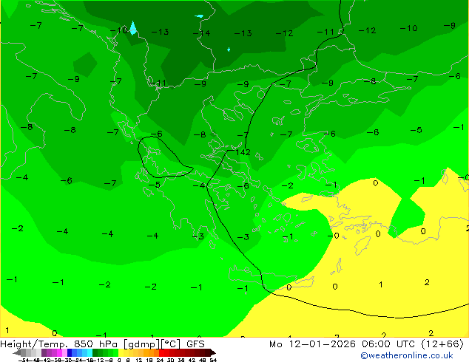469x362 pixels.
Task: Click "850 hPa" in the chart title
Action: (95, 344)
